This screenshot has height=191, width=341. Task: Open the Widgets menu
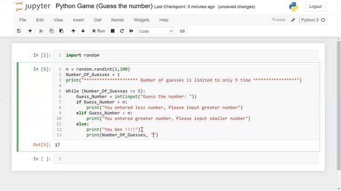[x=141, y=20]
